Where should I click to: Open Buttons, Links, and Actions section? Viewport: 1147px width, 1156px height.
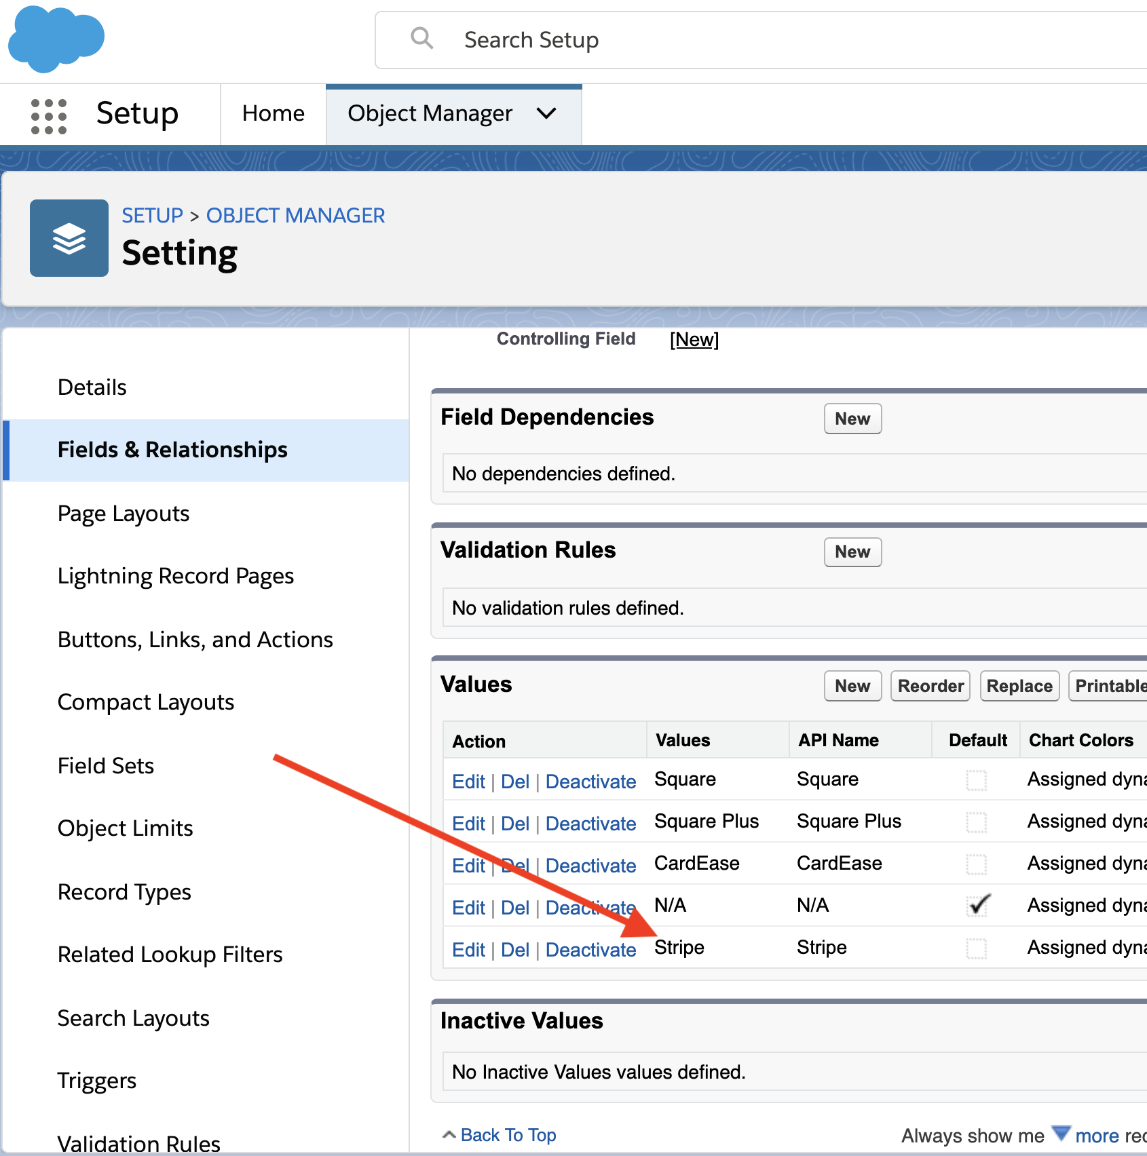click(x=195, y=640)
